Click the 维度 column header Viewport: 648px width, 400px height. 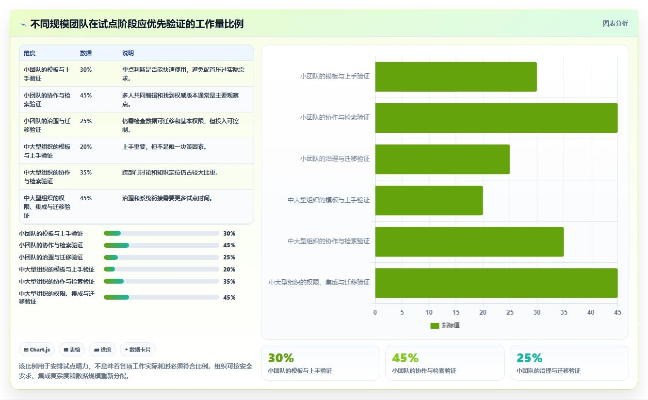coord(30,53)
